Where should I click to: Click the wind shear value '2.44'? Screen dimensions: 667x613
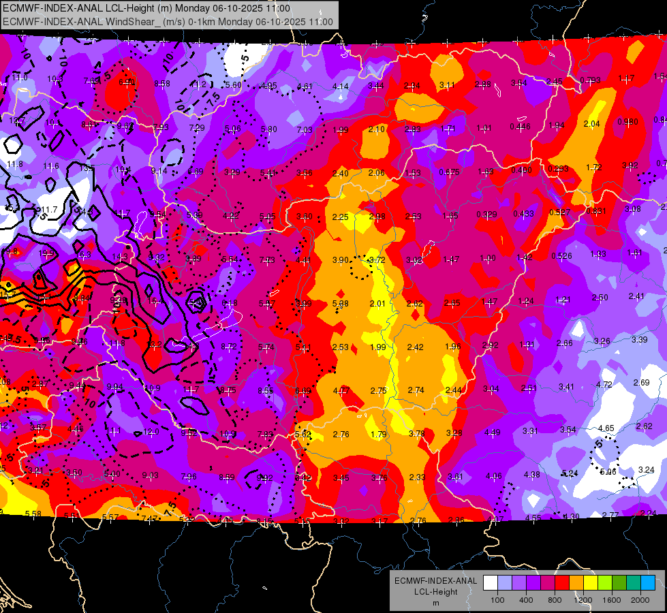[454, 390]
